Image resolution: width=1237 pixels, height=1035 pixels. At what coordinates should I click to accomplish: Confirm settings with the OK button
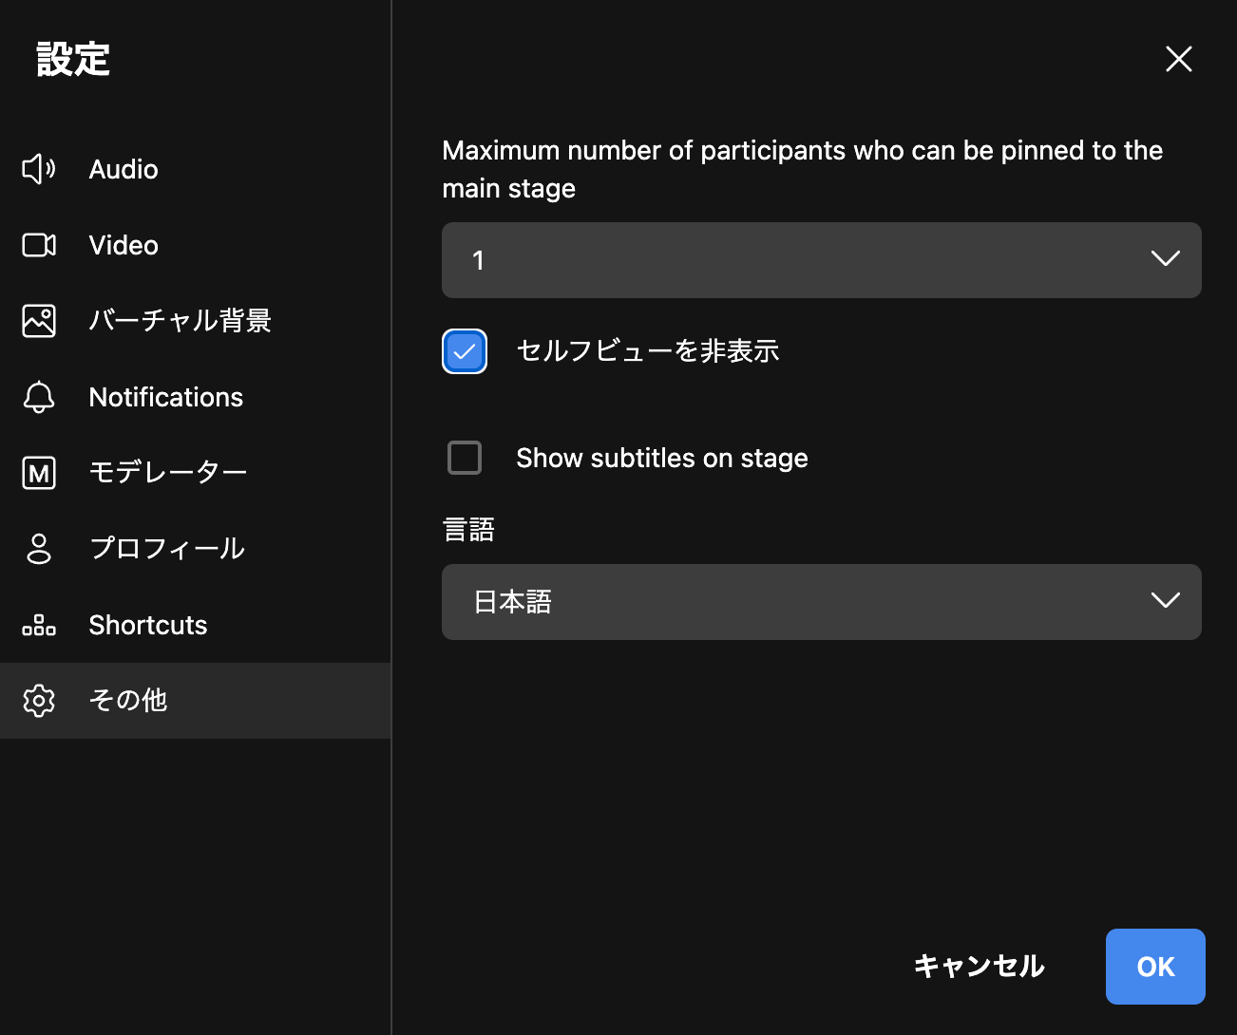(1155, 967)
